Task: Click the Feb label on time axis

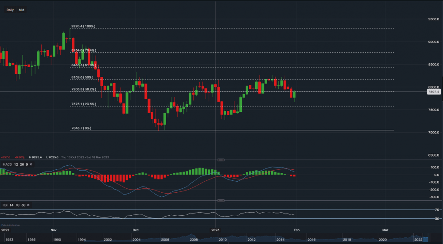Action: click(x=296, y=230)
